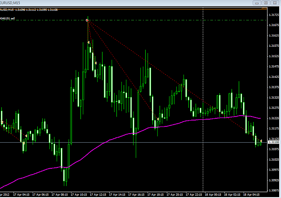This screenshot has width=281, height=198.
Task: Click price scale label 1.31675
Action: [x=274, y=25]
